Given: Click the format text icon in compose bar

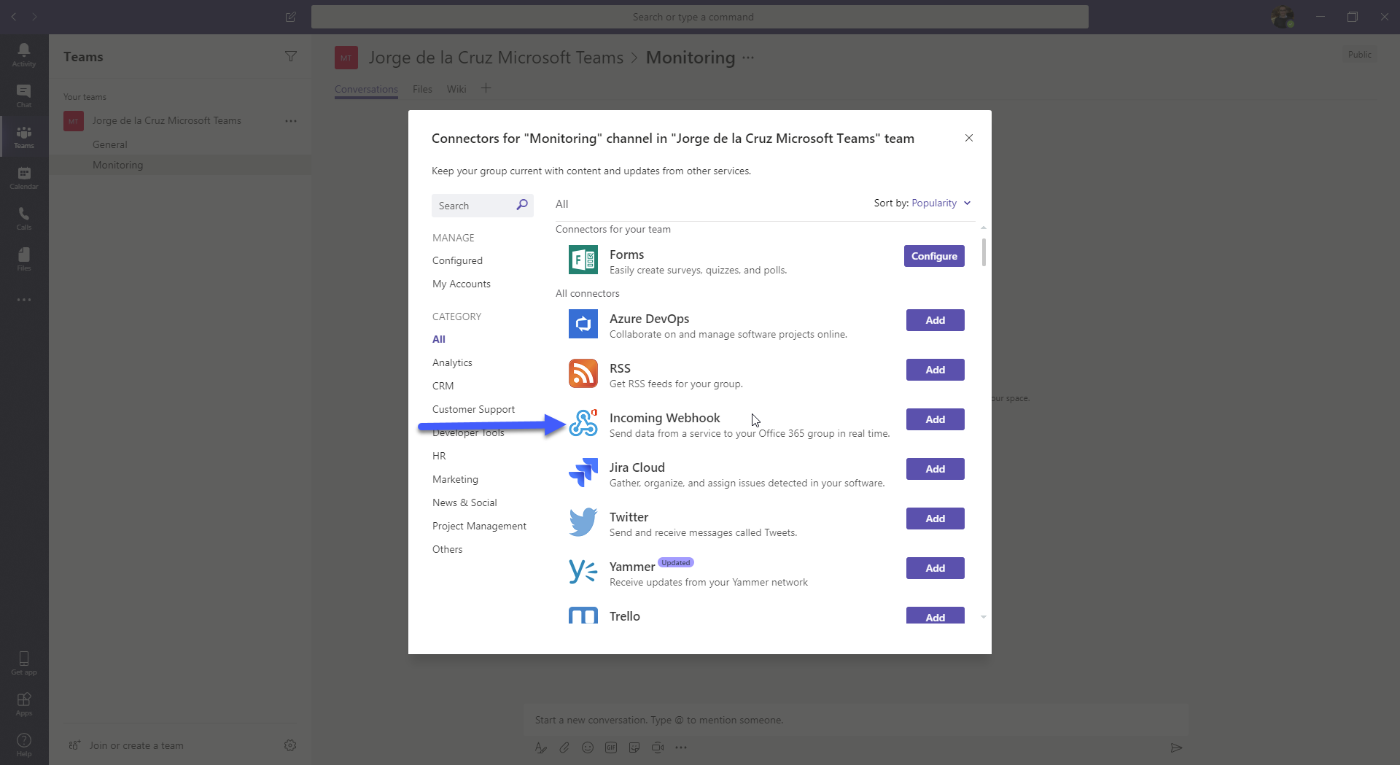Looking at the screenshot, I should click(x=540, y=747).
